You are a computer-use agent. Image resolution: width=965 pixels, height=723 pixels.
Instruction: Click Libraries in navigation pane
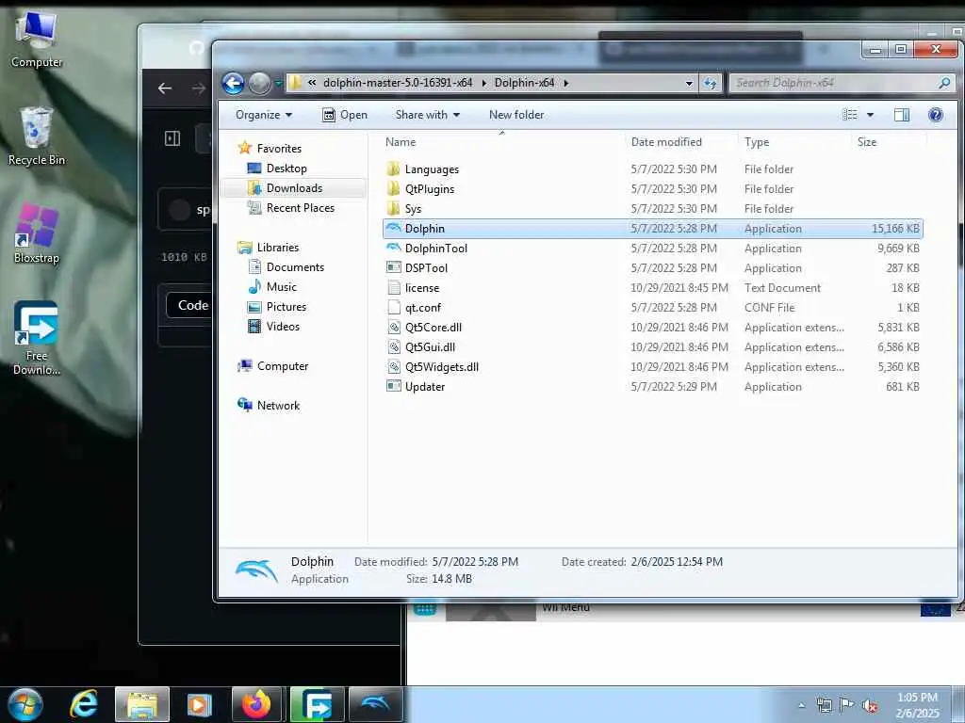[x=278, y=248]
